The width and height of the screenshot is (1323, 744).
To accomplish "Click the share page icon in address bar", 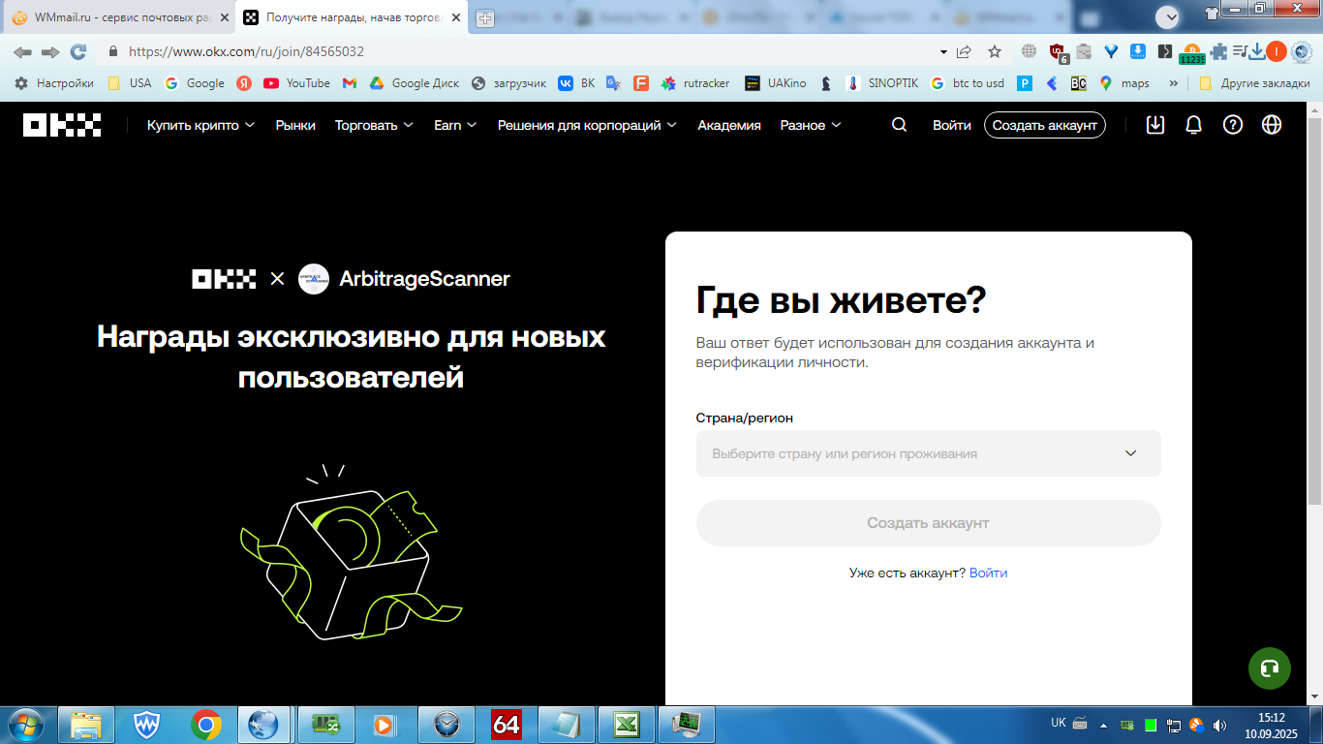I will pyautogui.click(x=964, y=51).
